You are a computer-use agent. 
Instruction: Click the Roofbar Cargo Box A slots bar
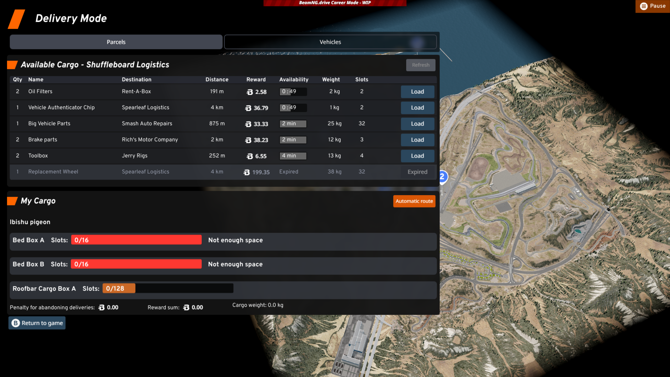pos(168,288)
